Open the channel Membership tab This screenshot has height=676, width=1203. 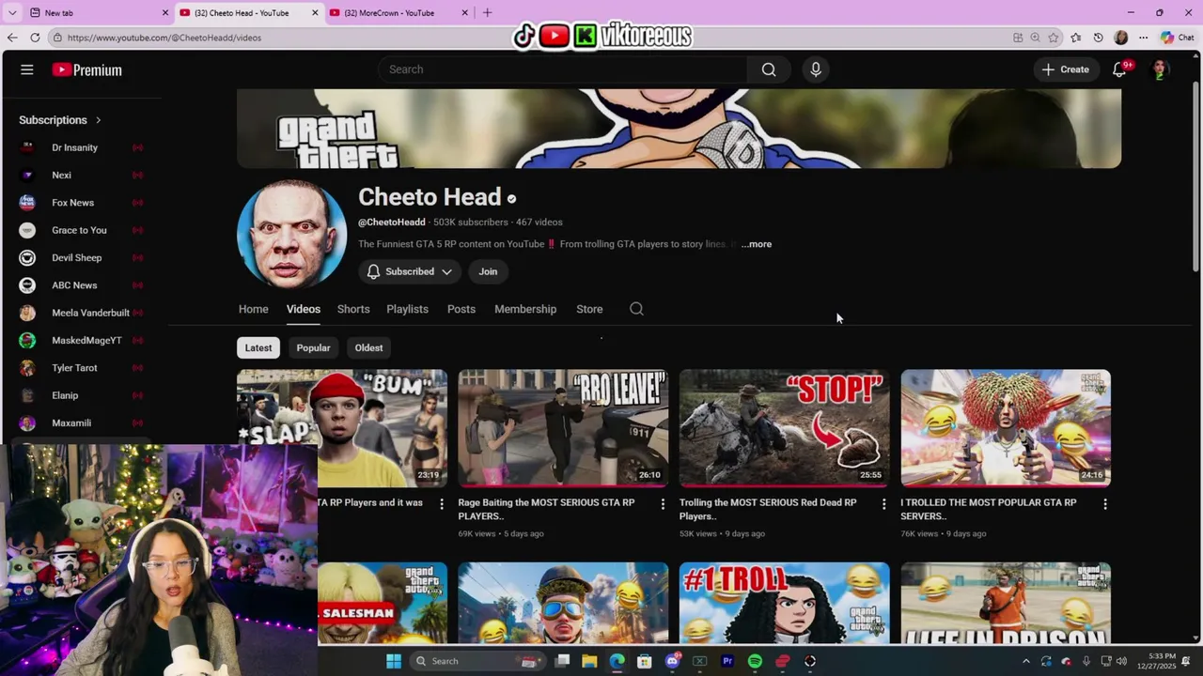pos(525,309)
